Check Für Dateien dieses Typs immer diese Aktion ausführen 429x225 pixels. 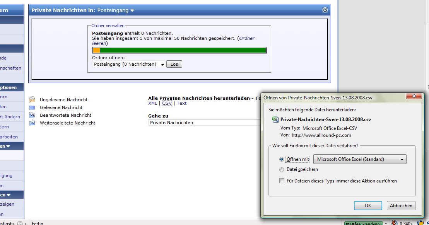(x=282, y=181)
